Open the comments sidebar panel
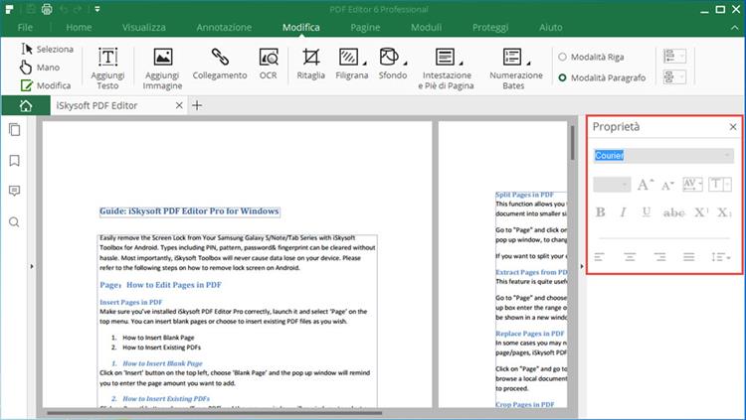The width and height of the screenshot is (746, 420). (x=15, y=191)
